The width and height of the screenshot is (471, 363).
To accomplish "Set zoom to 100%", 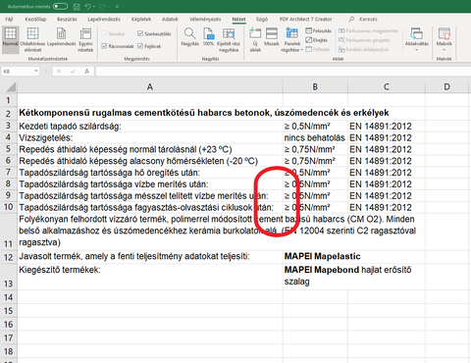I will (x=208, y=37).
